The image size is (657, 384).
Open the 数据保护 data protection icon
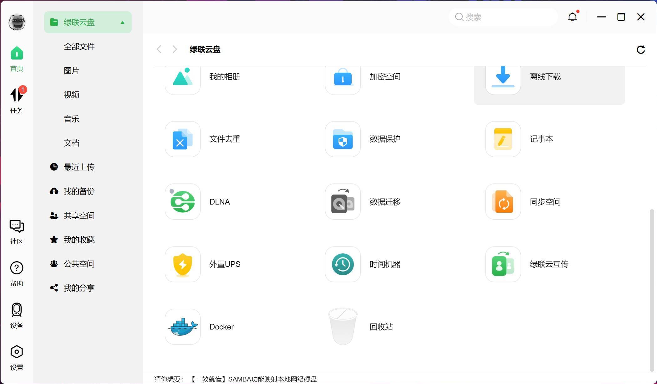click(x=343, y=139)
